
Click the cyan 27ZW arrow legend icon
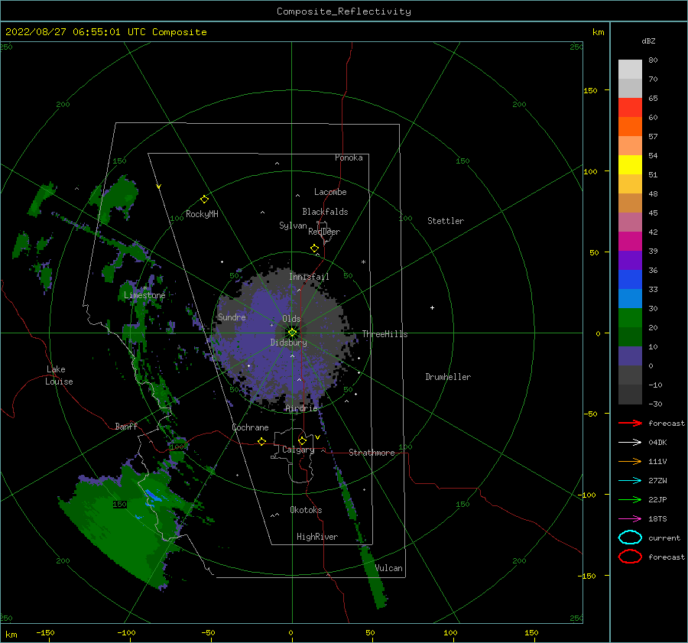click(x=630, y=481)
